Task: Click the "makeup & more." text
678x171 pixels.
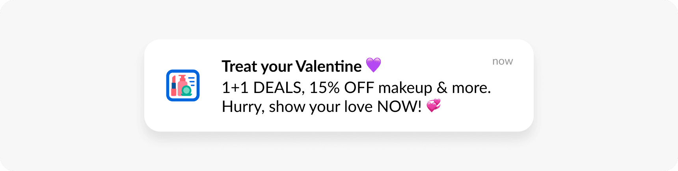Action: click(x=434, y=87)
